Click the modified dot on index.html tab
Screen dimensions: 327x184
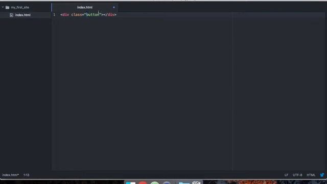point(114,7)
